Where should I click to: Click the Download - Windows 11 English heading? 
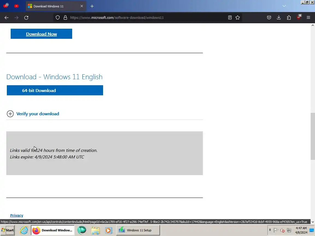[x=54, y=77]
